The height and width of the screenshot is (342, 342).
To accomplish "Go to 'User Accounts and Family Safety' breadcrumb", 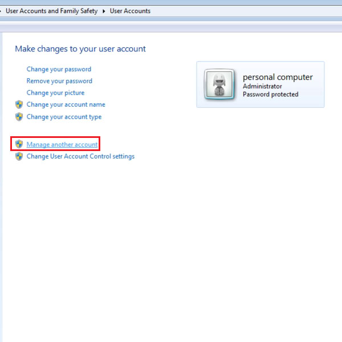I will (52, 11).
